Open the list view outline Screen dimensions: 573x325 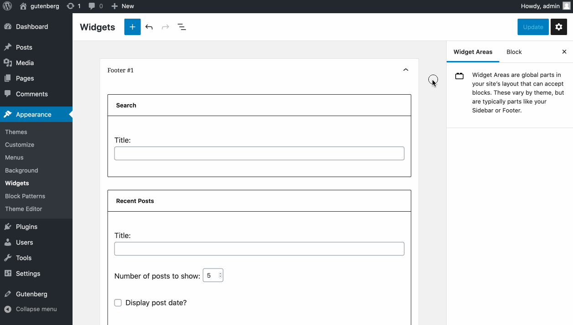tap(182, 27)
